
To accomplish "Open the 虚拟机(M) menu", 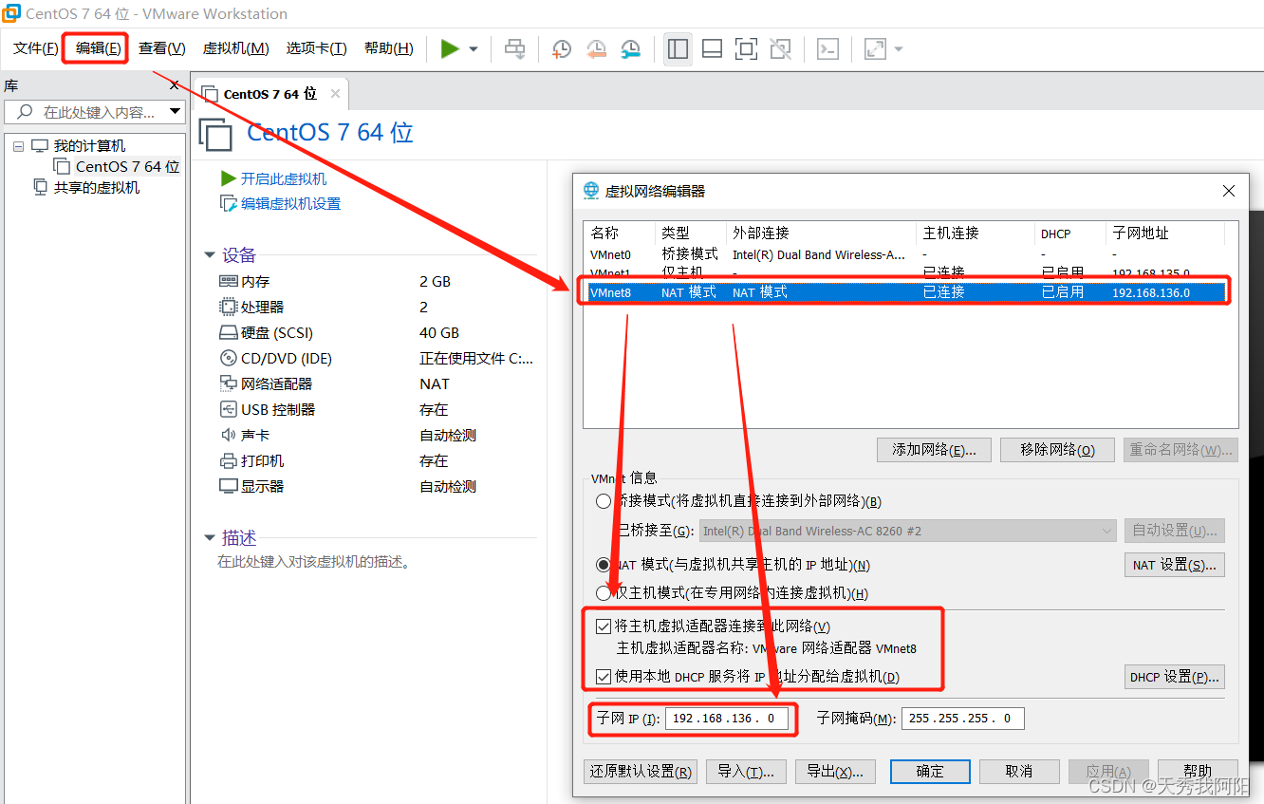I will [x=236, y=48].
